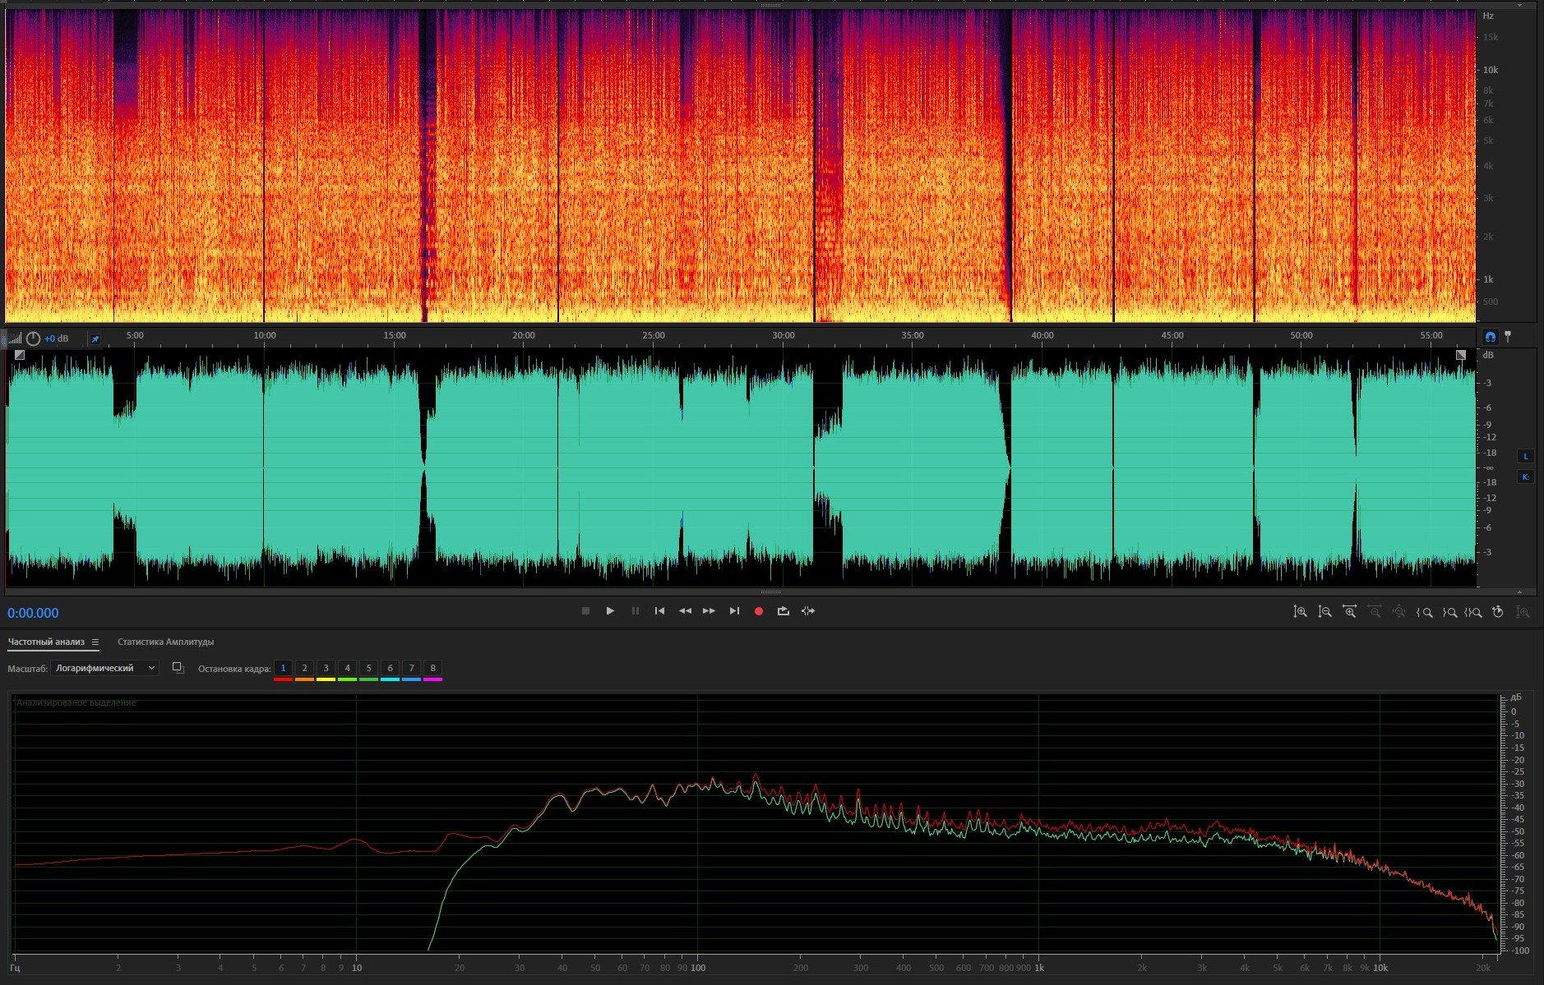Image resolution: width=1544 pixels, height=985 pixels.
Task: Open the Масштаб Логарифмический dropdown
Action: [104, 668]
